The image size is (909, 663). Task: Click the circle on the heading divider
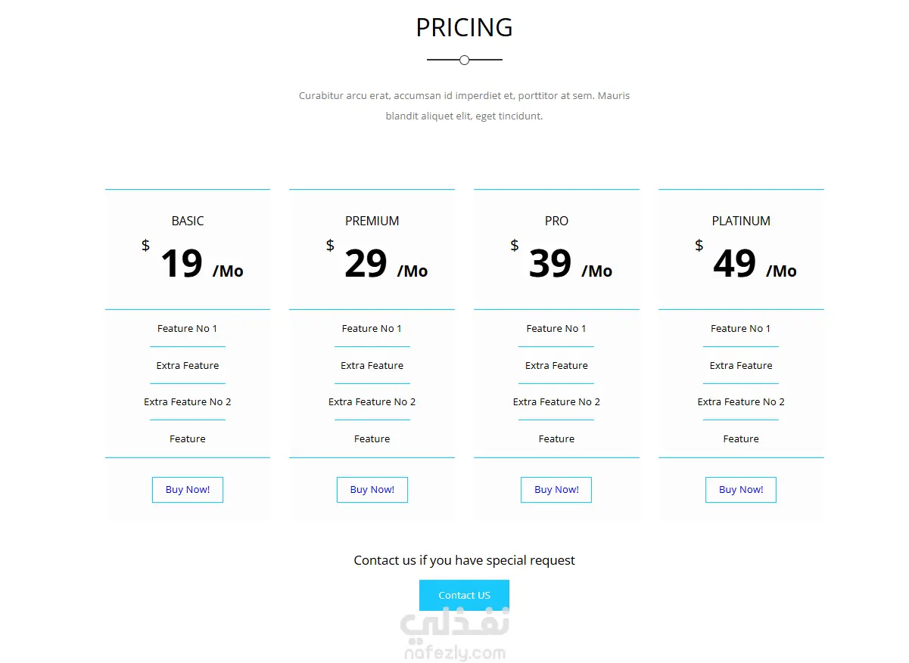tap(465, 60)
